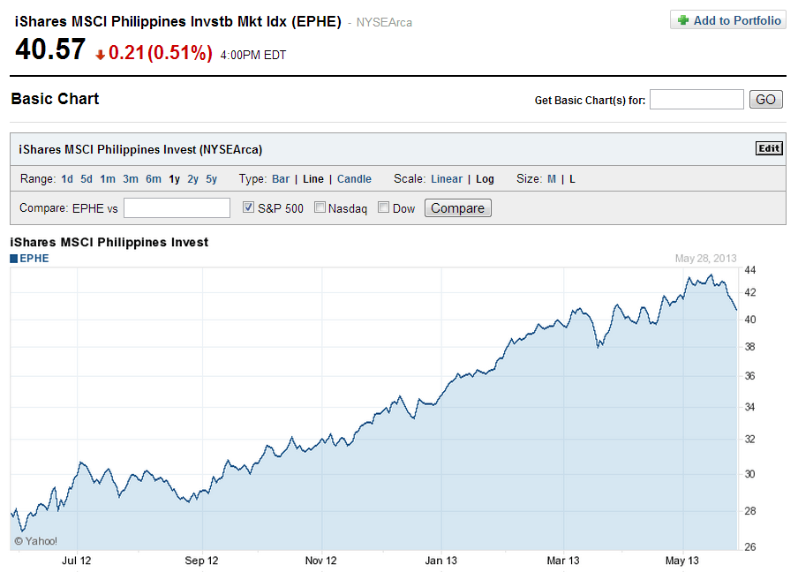Switch range to 1m
798x572 pixels.
tap(108, 179)
